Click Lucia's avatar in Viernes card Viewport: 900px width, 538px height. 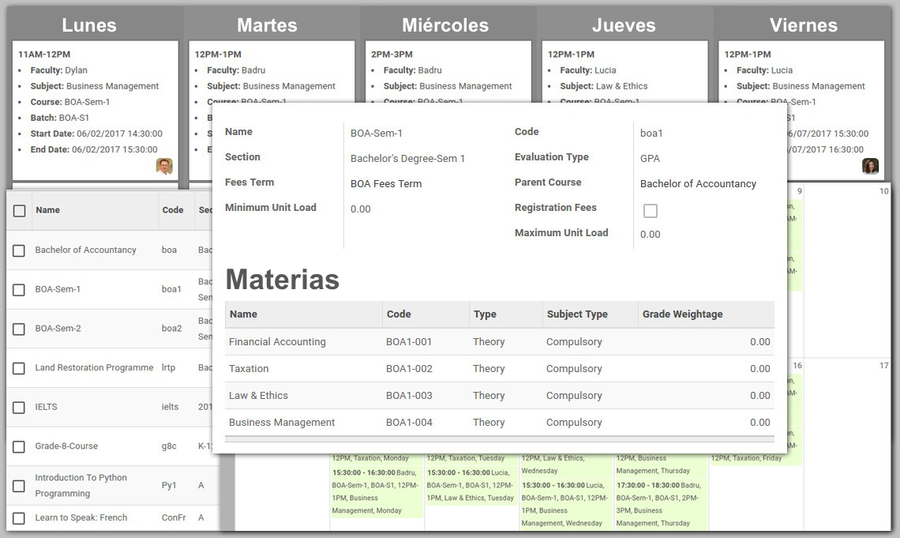click(870, 166)
